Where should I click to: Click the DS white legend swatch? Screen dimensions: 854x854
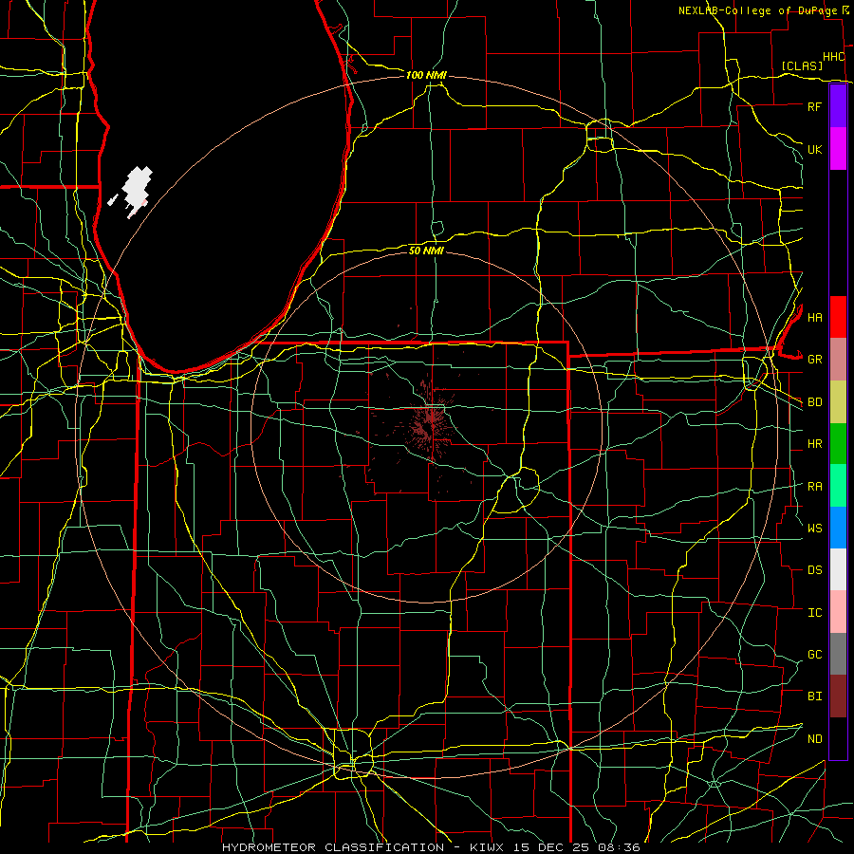[838, 569]
